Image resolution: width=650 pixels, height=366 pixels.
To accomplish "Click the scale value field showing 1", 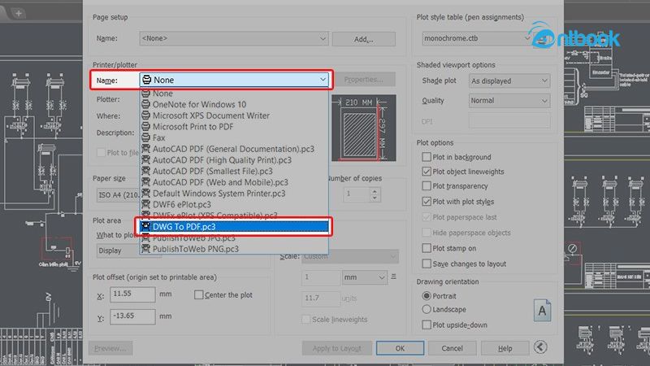I will [x=321, y=277].
